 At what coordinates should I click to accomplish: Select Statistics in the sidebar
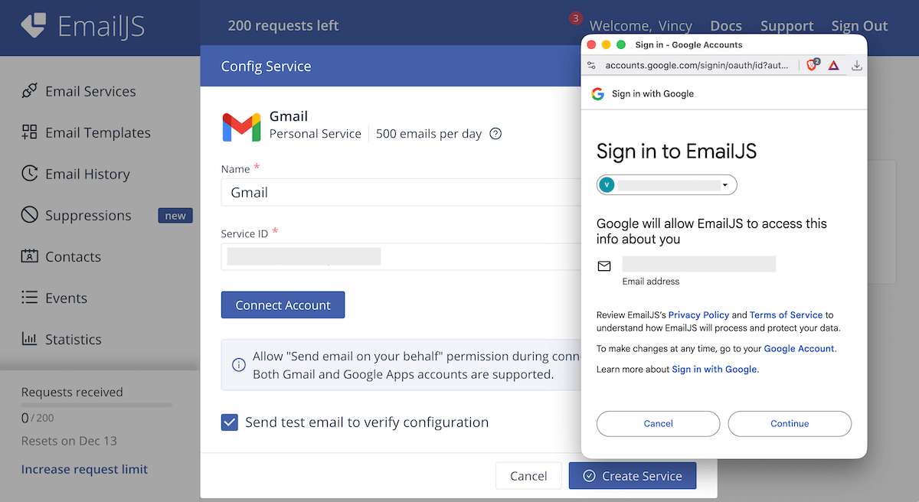(x=73, y=340)
